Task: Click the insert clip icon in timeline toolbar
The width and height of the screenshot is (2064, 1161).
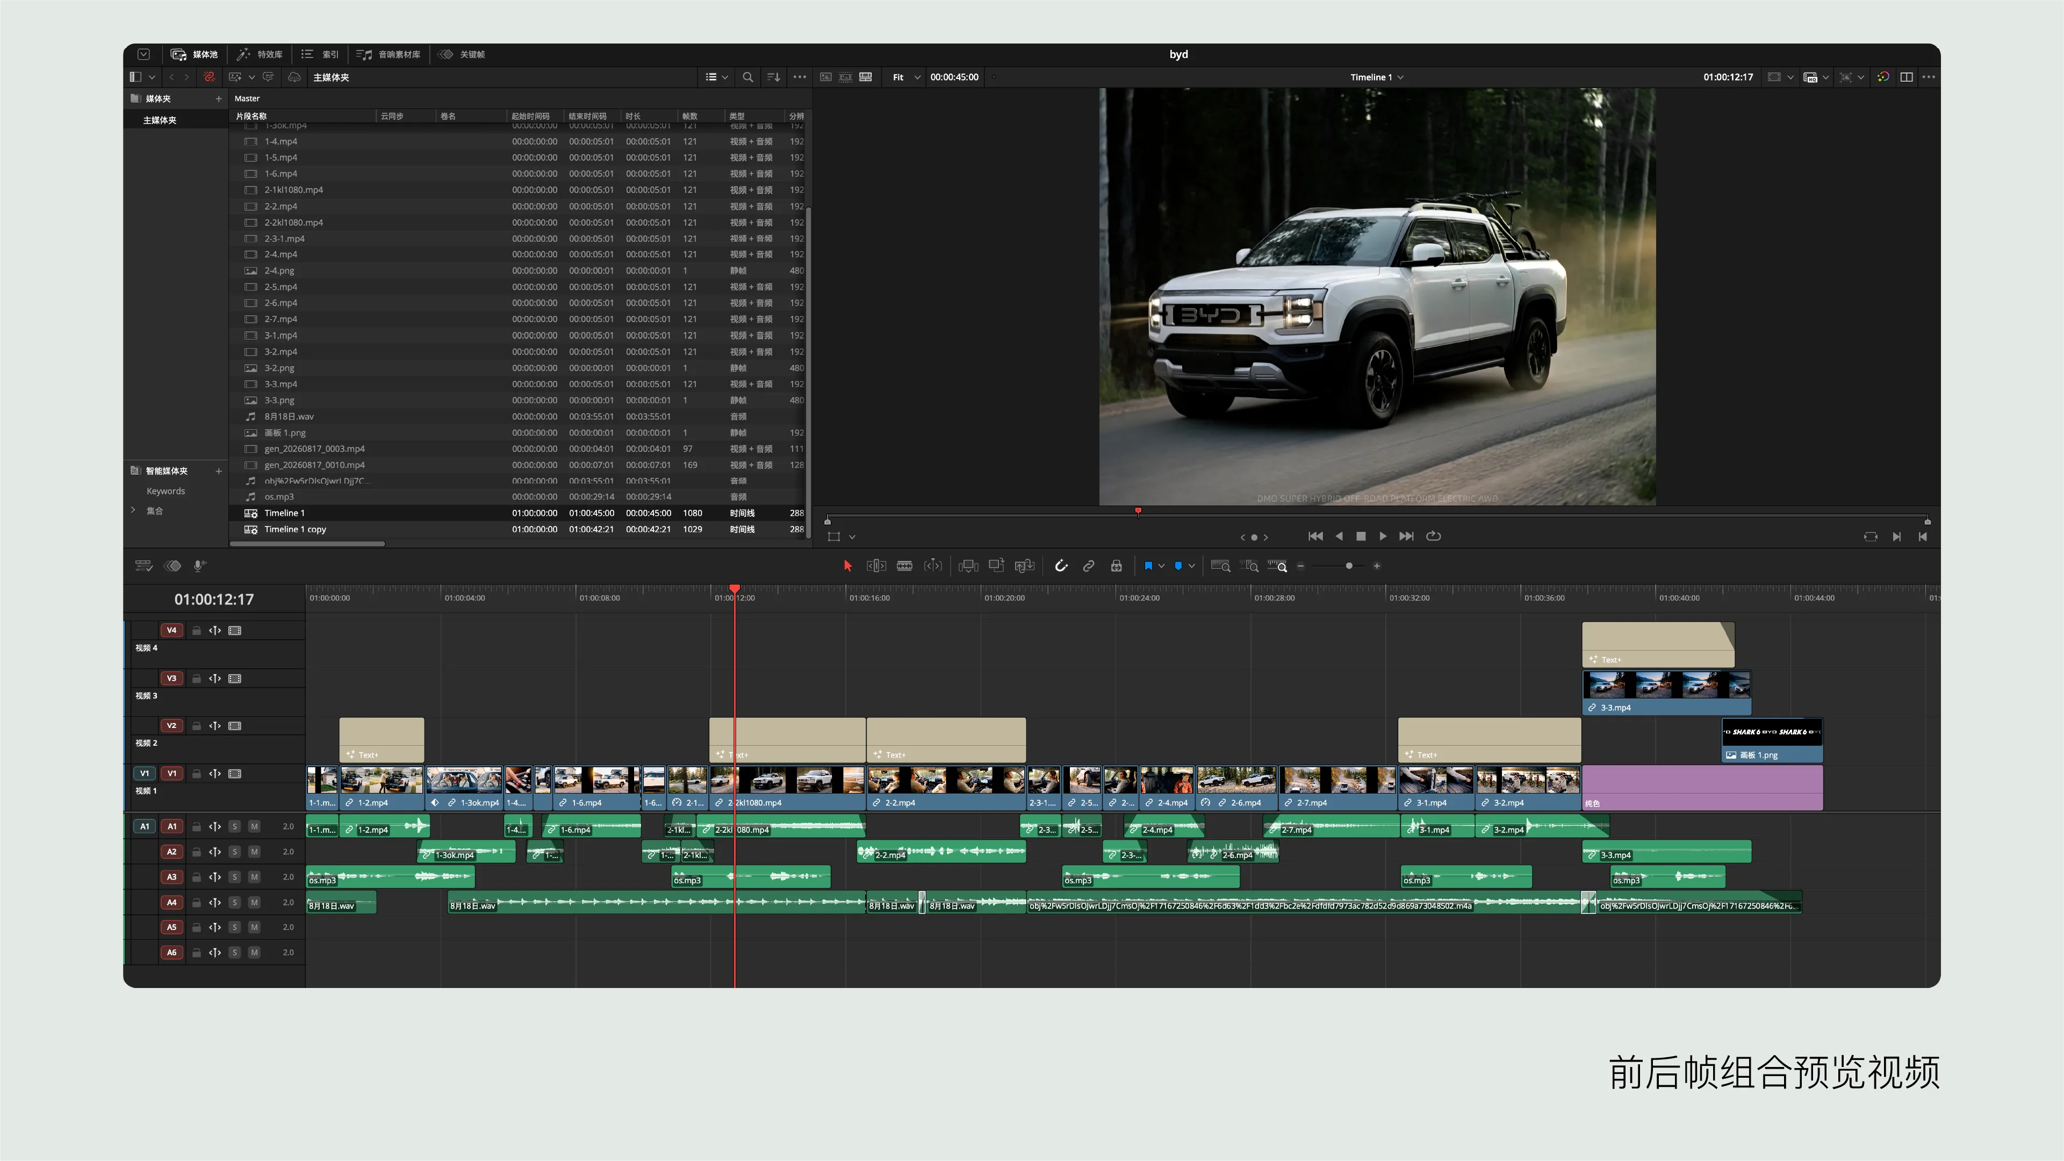Action: (968, 566)
